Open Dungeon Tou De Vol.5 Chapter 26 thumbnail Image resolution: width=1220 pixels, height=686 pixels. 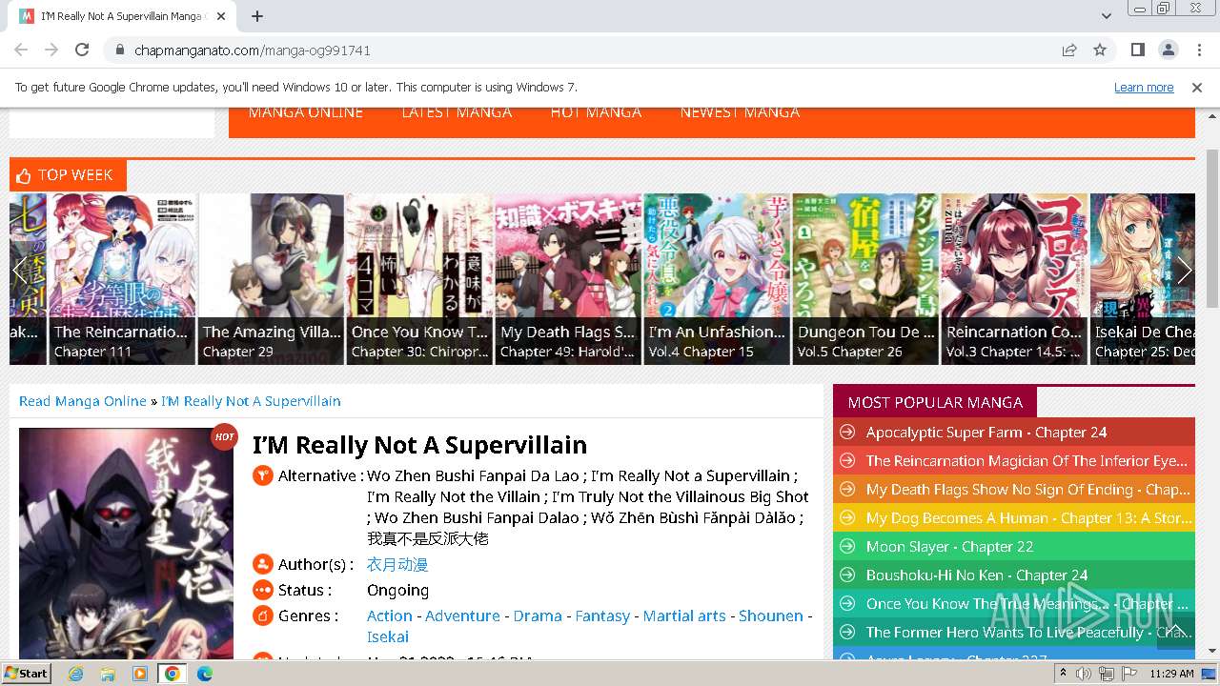[865, 279]
